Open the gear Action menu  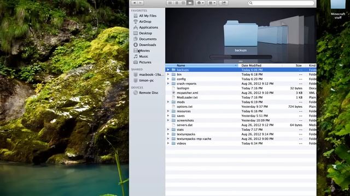point(200,3)
